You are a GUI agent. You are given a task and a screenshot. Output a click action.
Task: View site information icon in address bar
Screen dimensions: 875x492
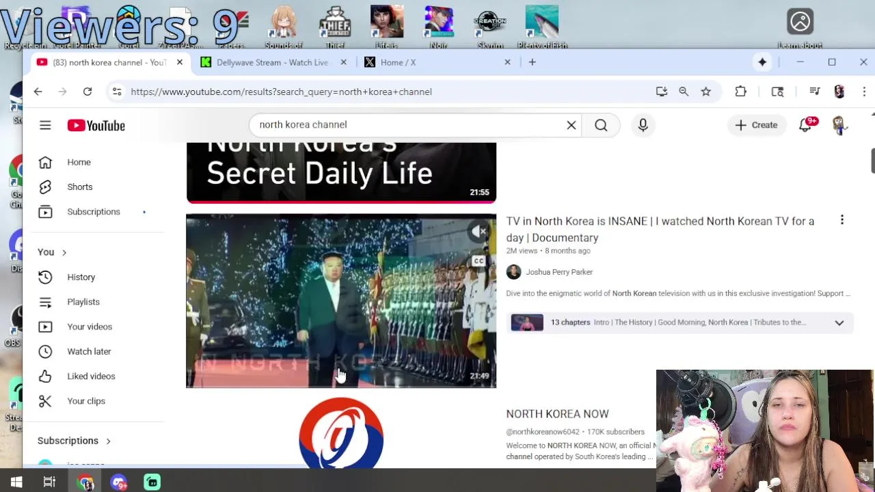[x=117, y=92]
